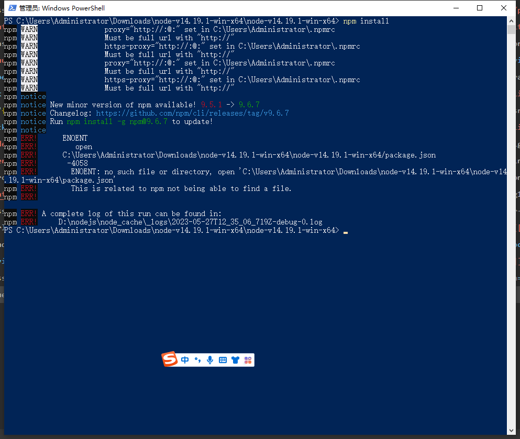Click the GitHub changelog URL
The image size is (520, 439).
(x=192, y=114)
